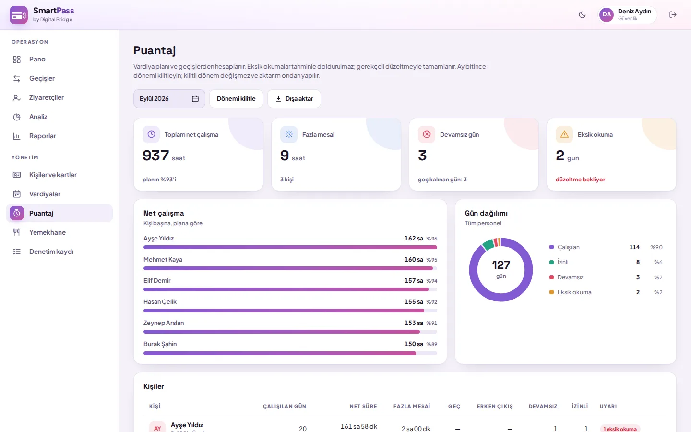Click Ayşe Yıldız's net work progress bar

pyautogui.click(x=290, y=248)
